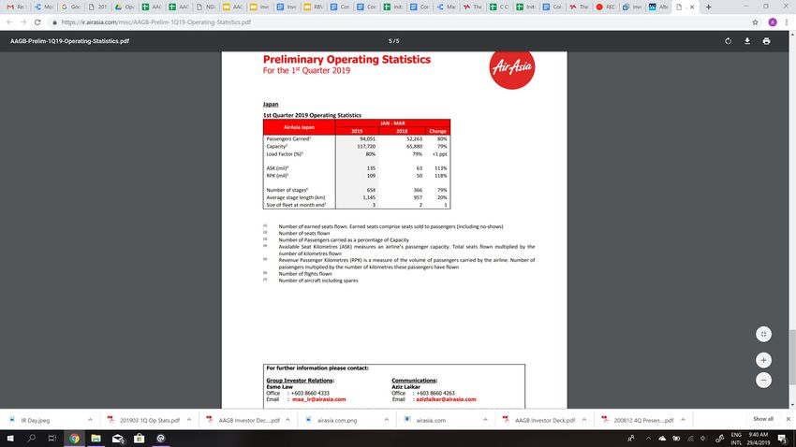Bookmark this page with the star
This screenshot has height=447, width=796.
tap(756, 22)
